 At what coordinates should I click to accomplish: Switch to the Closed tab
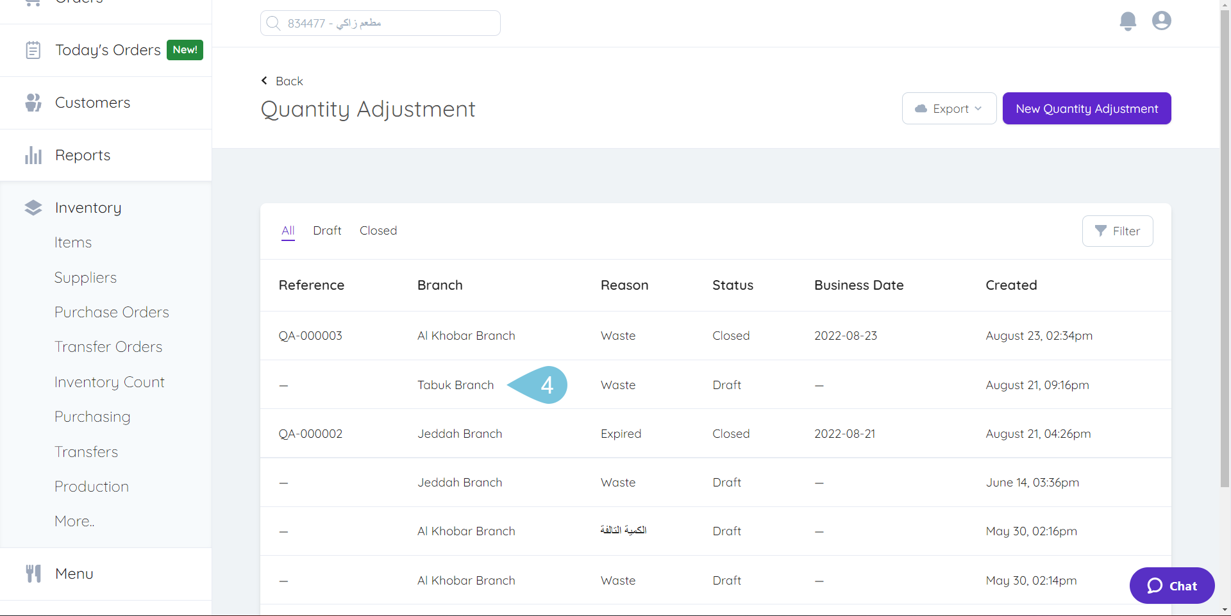[378, 230]
